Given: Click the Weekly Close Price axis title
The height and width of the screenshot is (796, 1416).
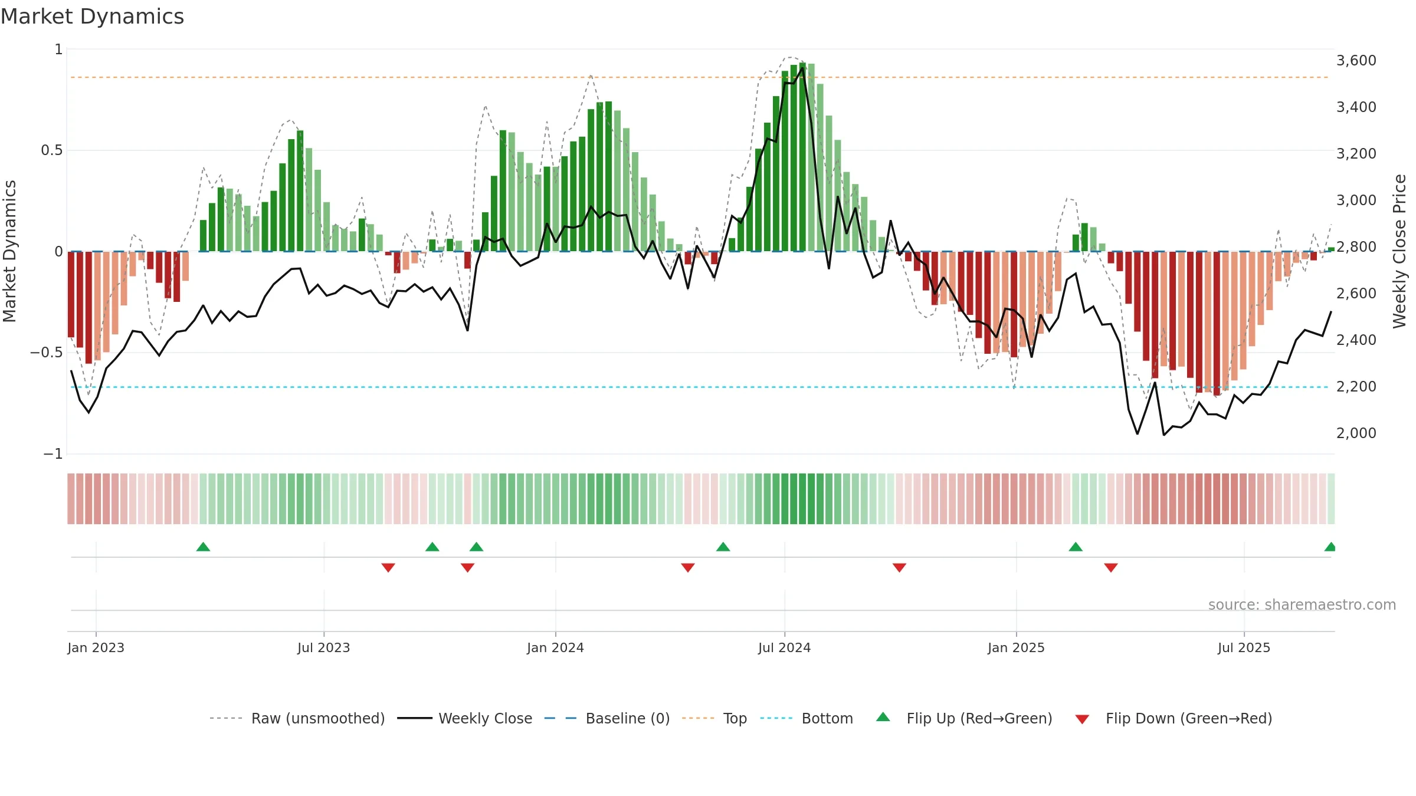Looking at the screenshot, I should click(1399, 251).
